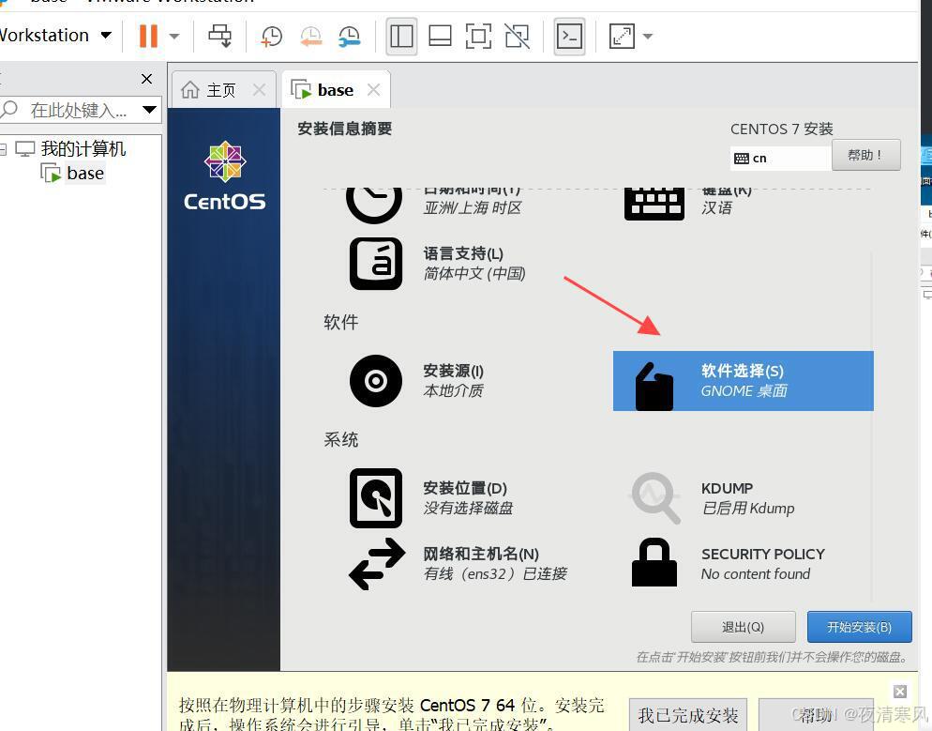Toggle the thumbnail bar view icon
The image size is (932, 731).
click(440, 37)
